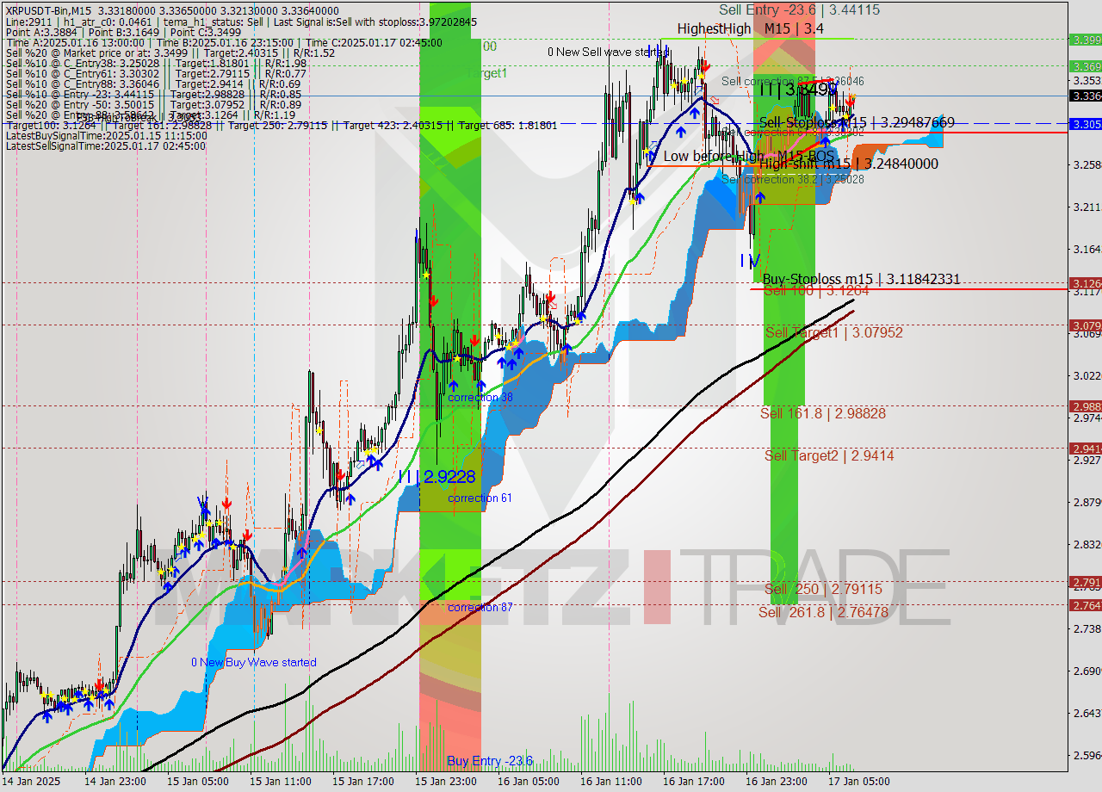Viewport: 1102px width, 792px height.
Task: Click the '14 Jan 2025' time axis label
Action: click(29, 782)
